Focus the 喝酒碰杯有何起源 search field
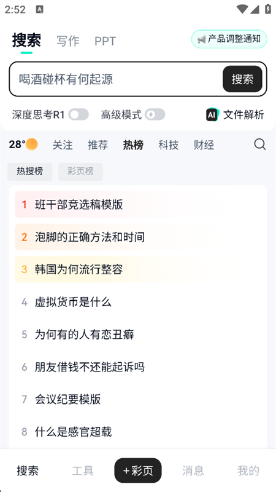The height and width of the screenshot is (492, 276). point(116,79)
